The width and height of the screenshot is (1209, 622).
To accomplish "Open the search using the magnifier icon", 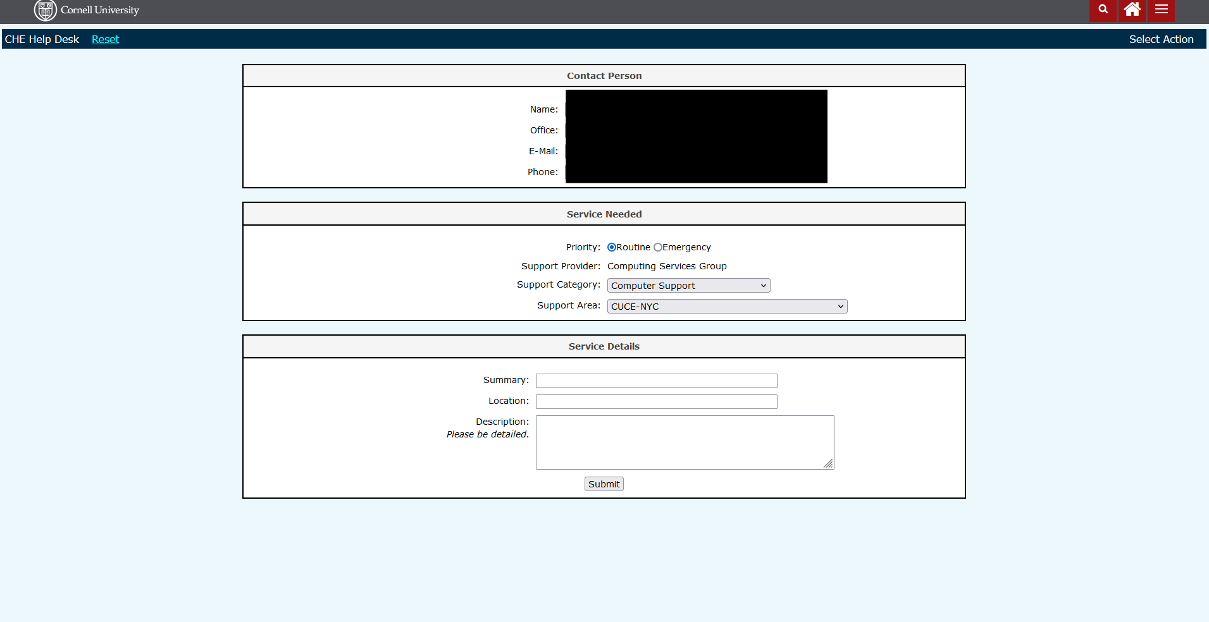I will pos(1103,9).
